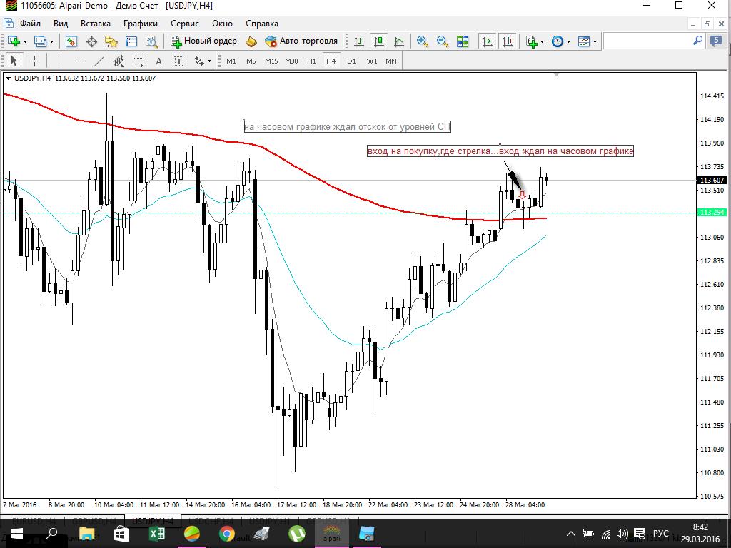Viewport: 731px width, 548px height.
Task: Select the red annotation about вход на покупку
Action: (x=500, y=151)
